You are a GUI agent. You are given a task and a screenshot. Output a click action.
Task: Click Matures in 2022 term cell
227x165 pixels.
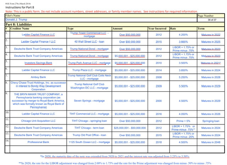pyautogui.click(x=211, y=35)
